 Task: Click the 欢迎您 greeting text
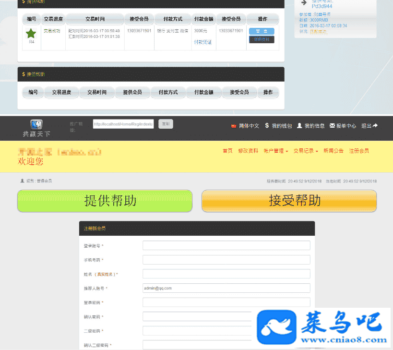(30, 161)
